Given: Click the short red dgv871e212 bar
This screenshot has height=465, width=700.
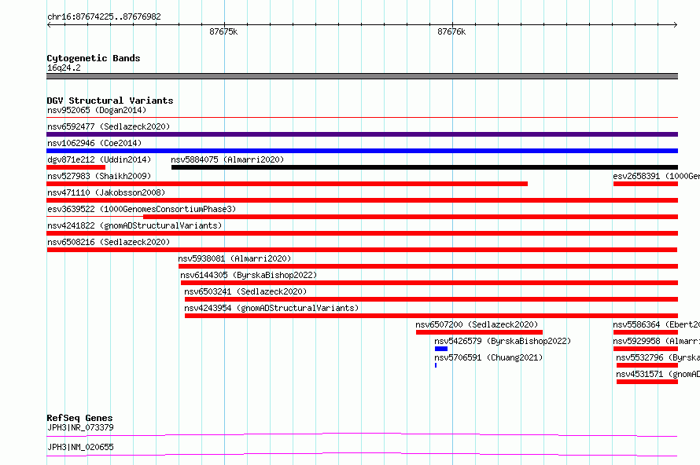Looking at the screenshot, I should tap(76, 167).
